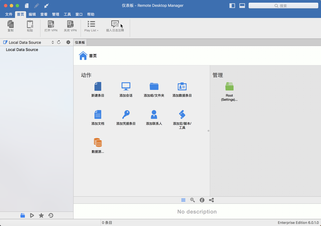
Task: Open the settings gear menu
Action: [x=68, y=42]
